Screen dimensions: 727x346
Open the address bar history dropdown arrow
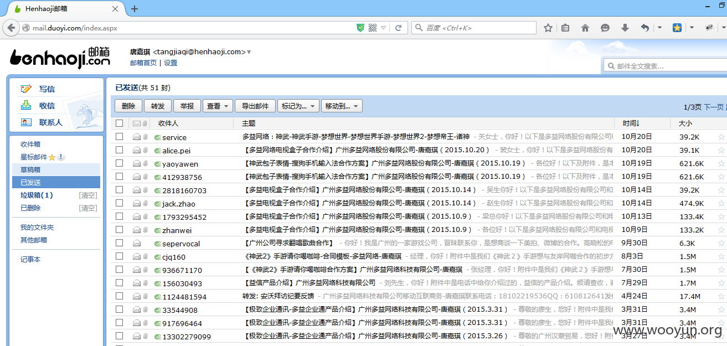tap(383, 28)
